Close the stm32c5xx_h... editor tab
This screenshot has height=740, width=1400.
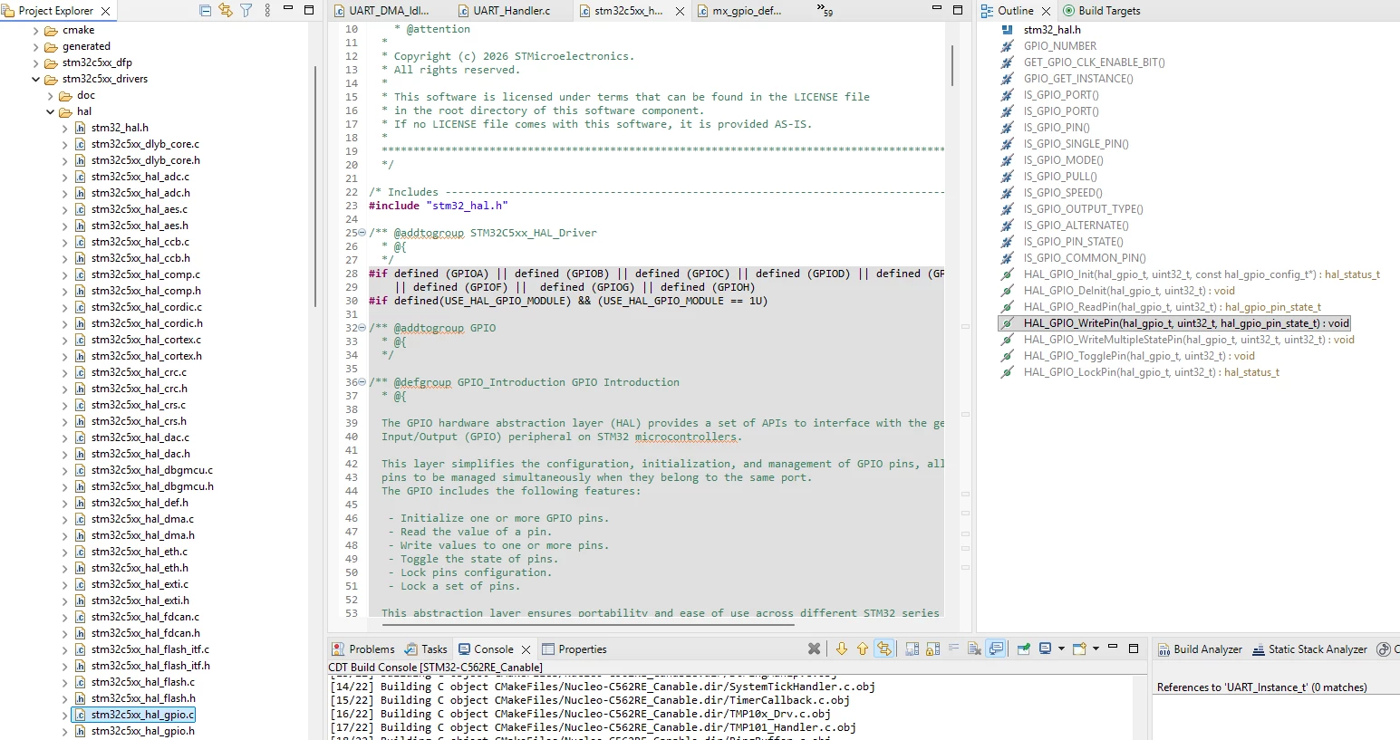click(680, 11)
